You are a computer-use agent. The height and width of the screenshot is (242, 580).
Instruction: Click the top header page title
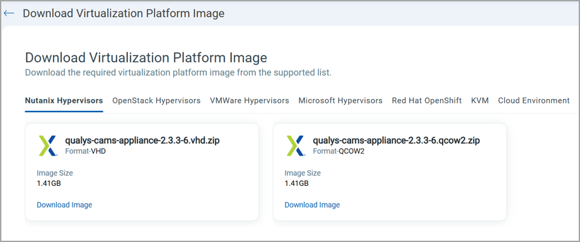[124, 13]
